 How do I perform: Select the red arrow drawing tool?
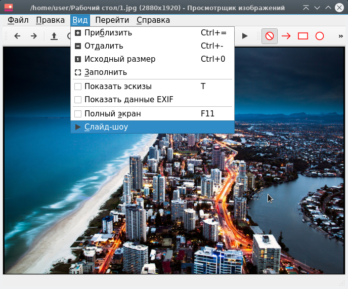pos(286,36)
